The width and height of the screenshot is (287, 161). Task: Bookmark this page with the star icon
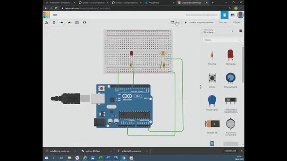coord(230,8)
